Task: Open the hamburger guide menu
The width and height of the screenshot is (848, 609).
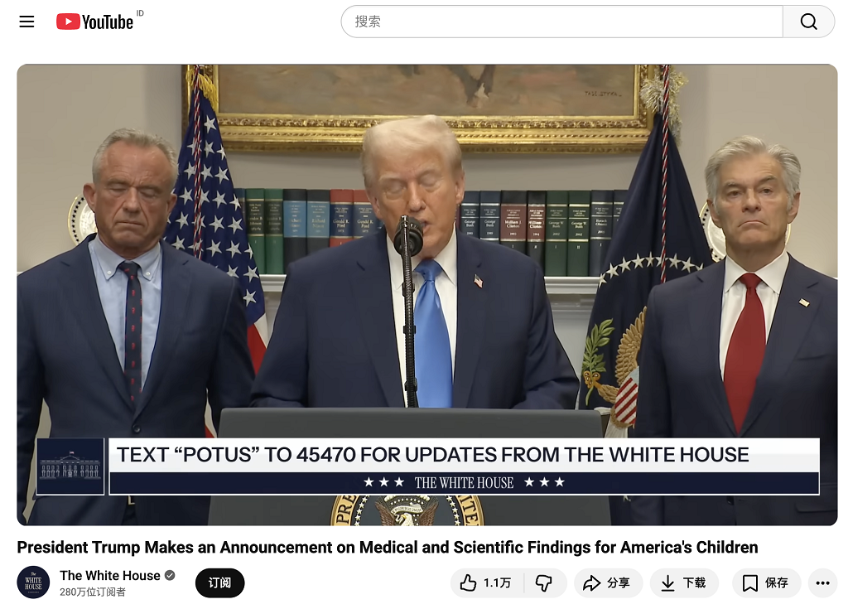Action: (26, 22)
